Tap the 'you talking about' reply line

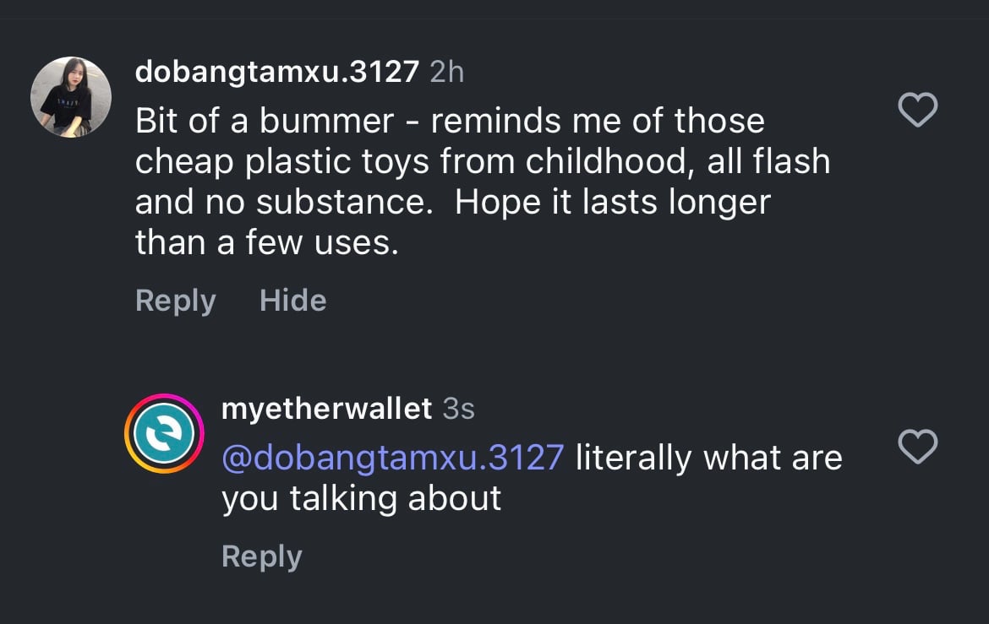362,498
